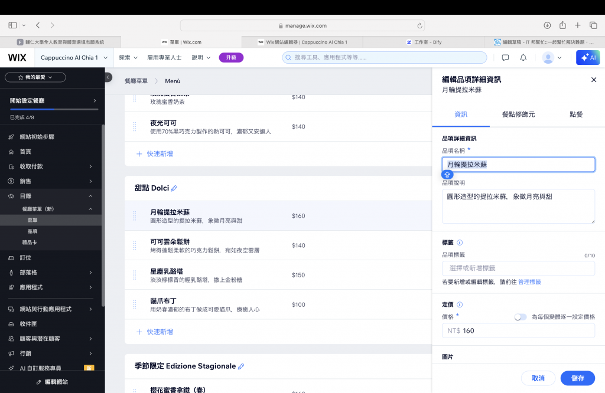The width and height of the screenshot is (605, 393).
Task: Click the drag handle of 可可雲朵鬆餅 row
Action: coord(135,245)
